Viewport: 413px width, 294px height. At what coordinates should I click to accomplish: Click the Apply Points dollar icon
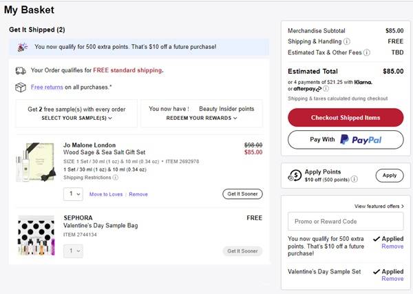(294, 175)
